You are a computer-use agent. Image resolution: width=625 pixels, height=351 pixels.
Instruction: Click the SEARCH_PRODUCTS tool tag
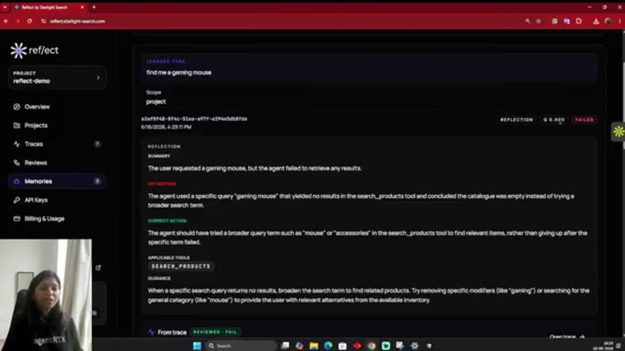point(181,266)
